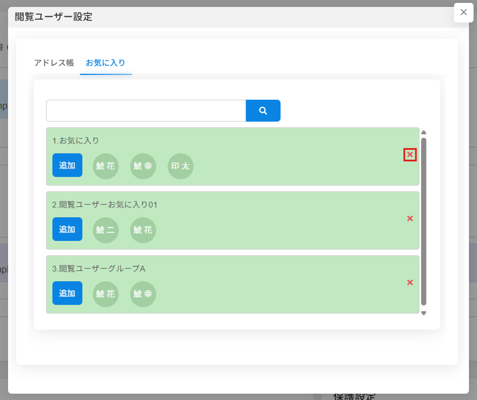The image size is (477, 400).
Task: Remove 2.閲覧ユーザーお気に入り01 via its red X
Action: (410, 218)
